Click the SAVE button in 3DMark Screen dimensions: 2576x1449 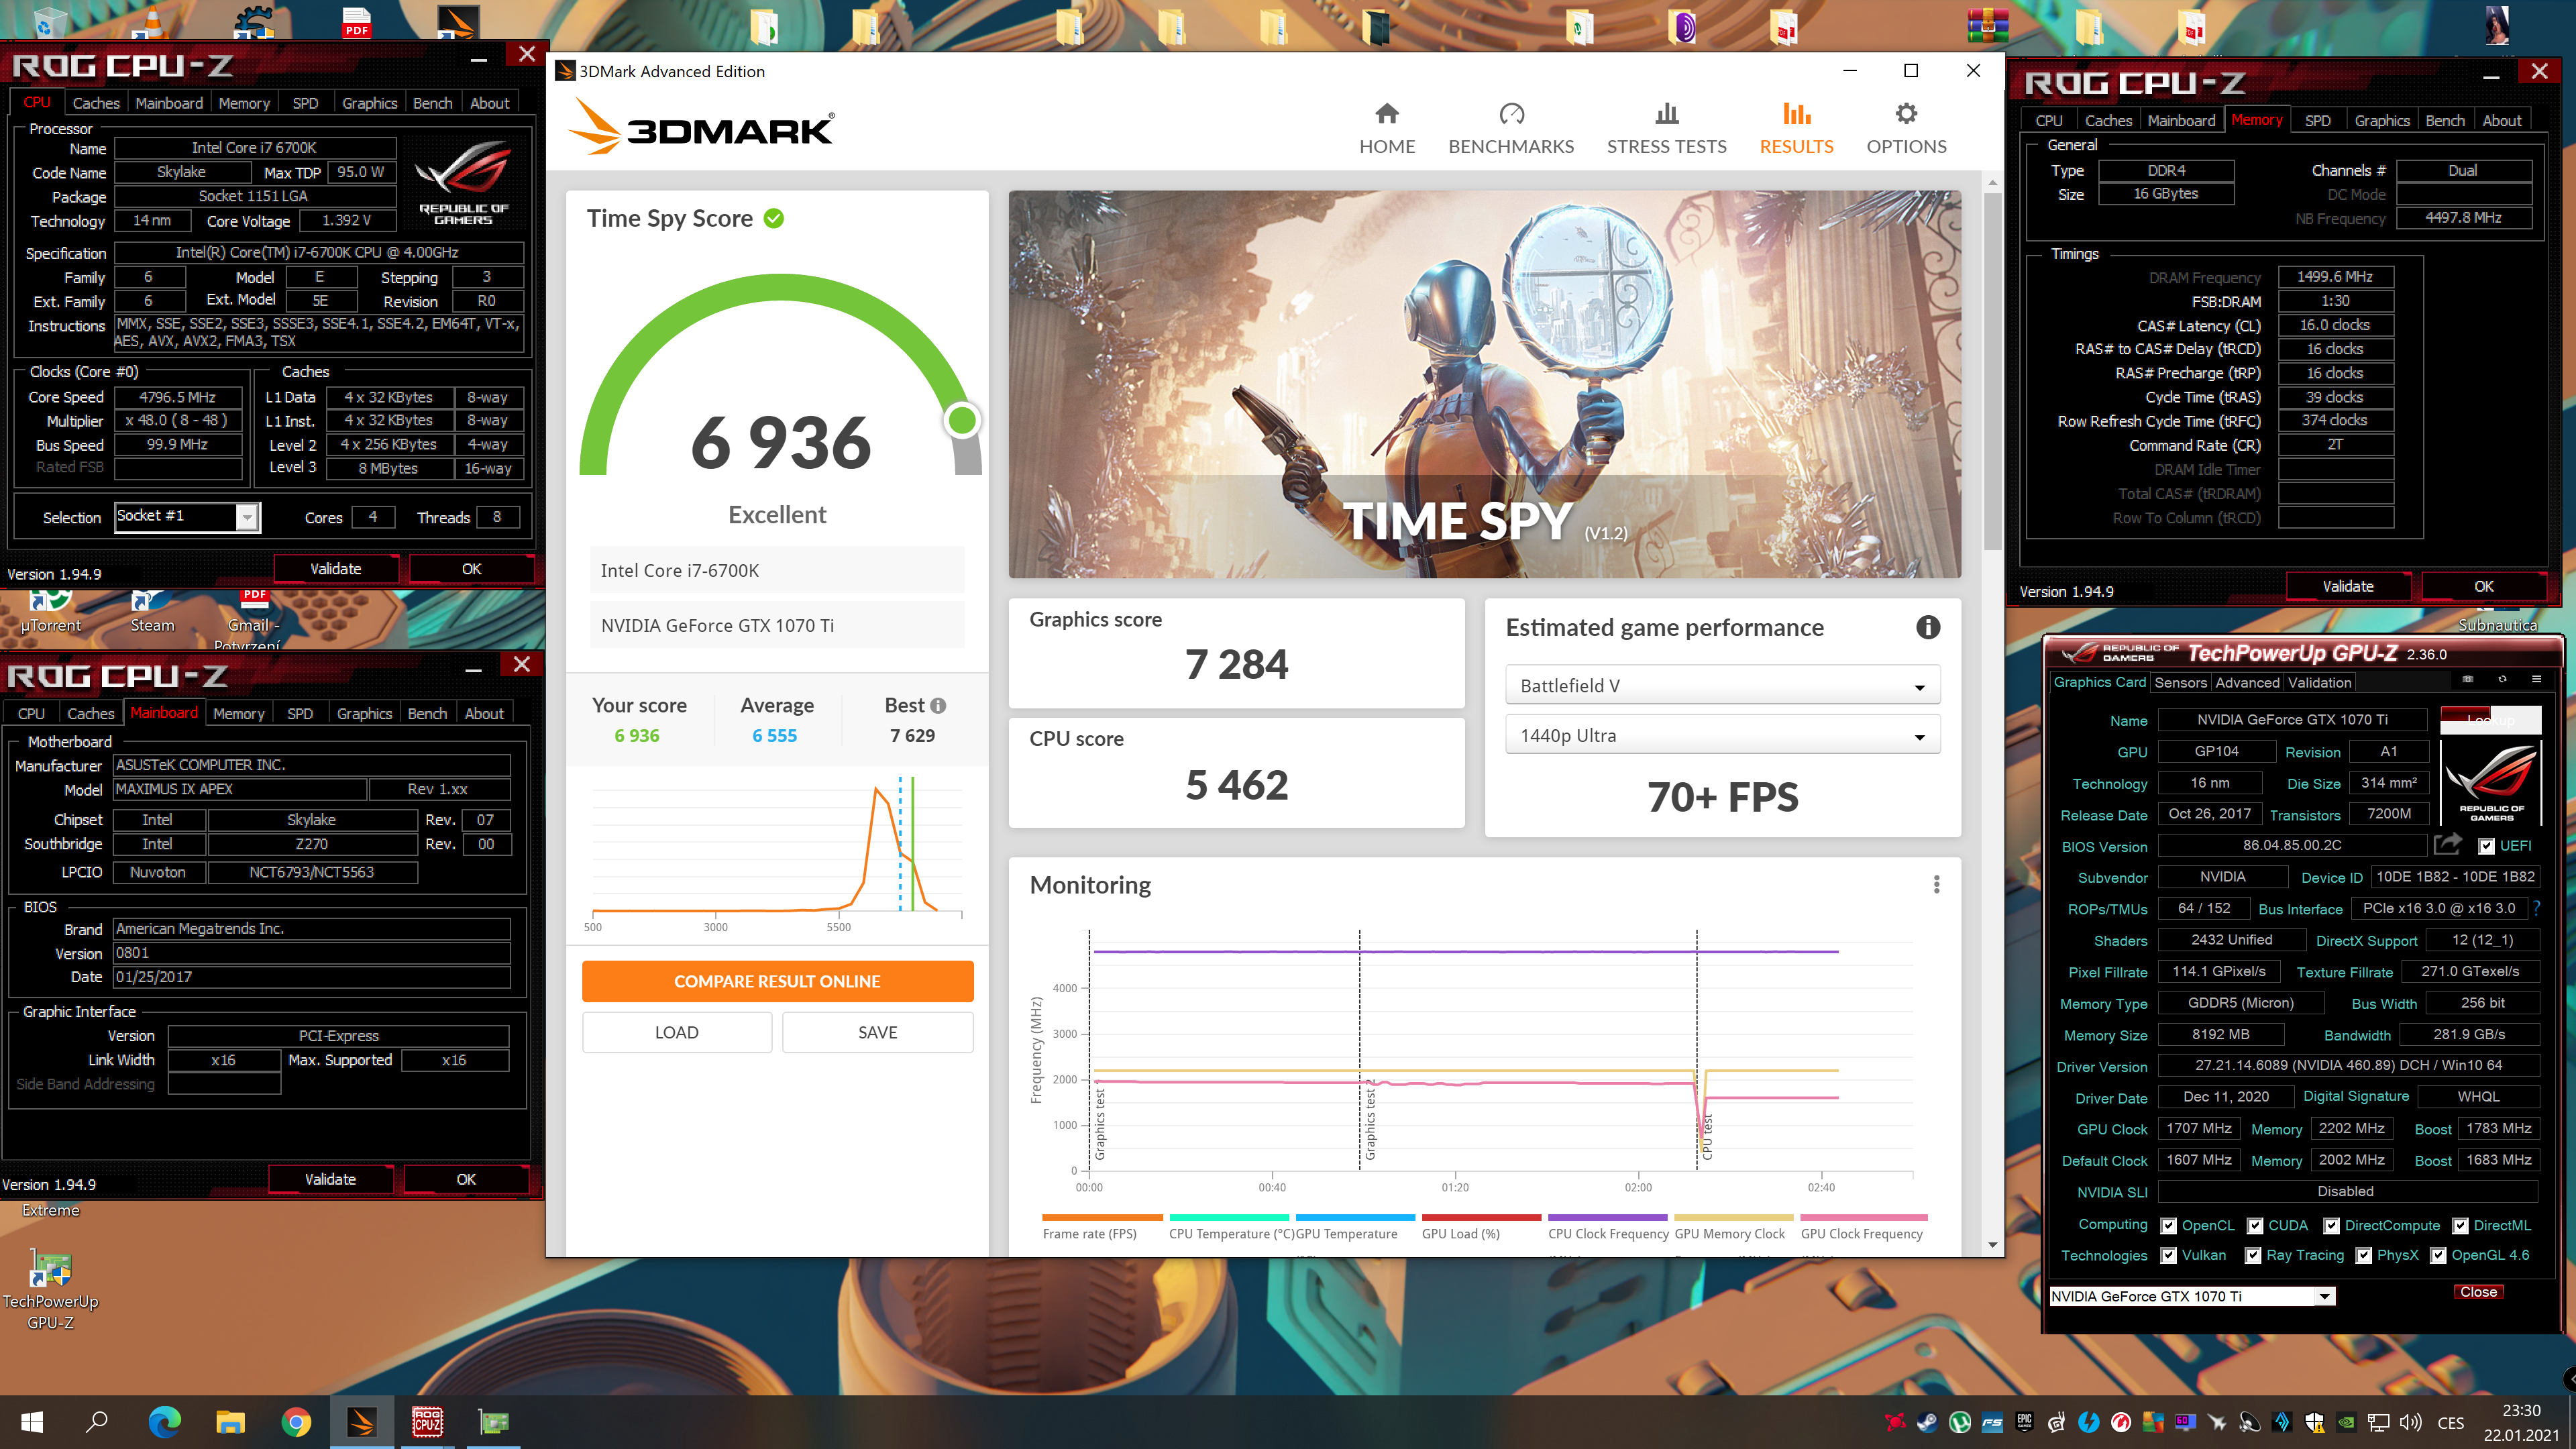(x=877, y=1032)
